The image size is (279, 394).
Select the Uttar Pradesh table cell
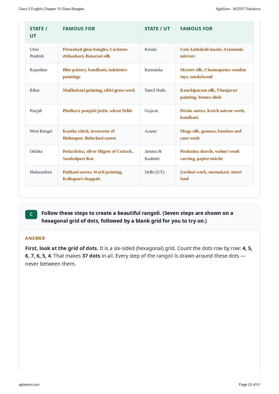click(x=42, y=53)
